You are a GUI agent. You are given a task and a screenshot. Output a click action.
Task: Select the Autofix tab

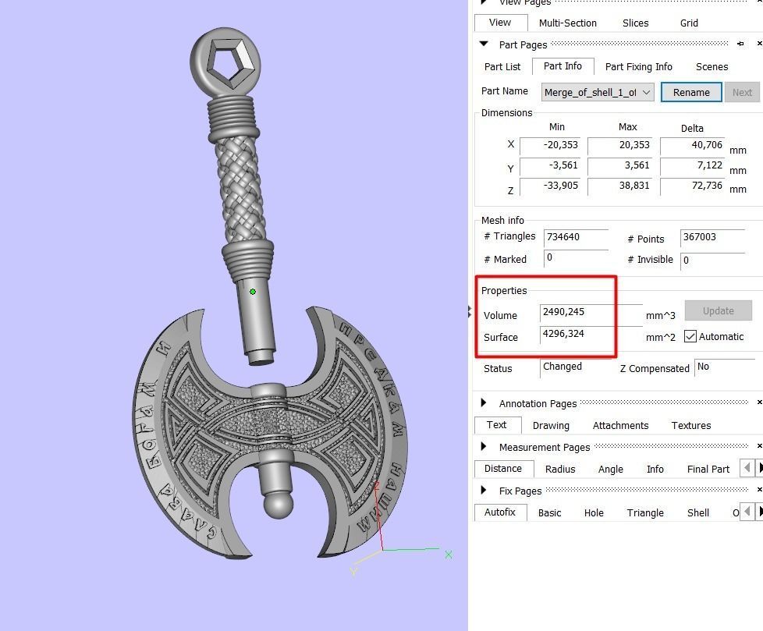click(x=500, y=512)
